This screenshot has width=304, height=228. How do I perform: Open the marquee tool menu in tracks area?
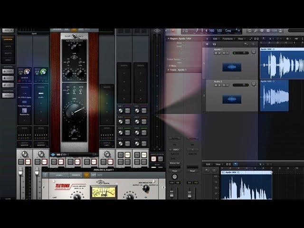[x=278, y=39]
